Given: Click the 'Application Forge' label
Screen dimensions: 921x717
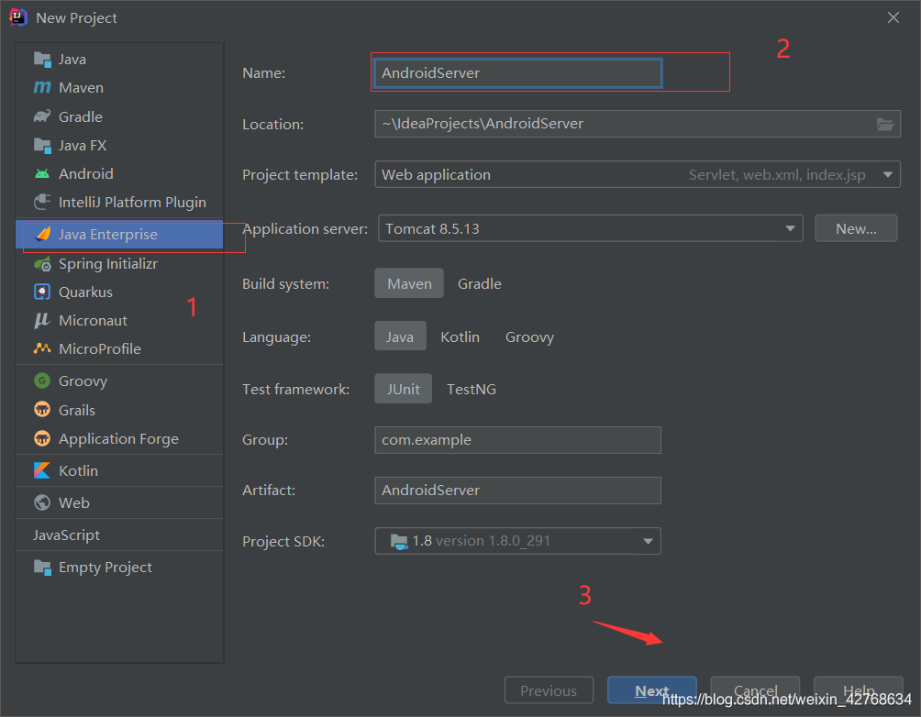Looking at the screenshot, I should click(x=118, y=438).
